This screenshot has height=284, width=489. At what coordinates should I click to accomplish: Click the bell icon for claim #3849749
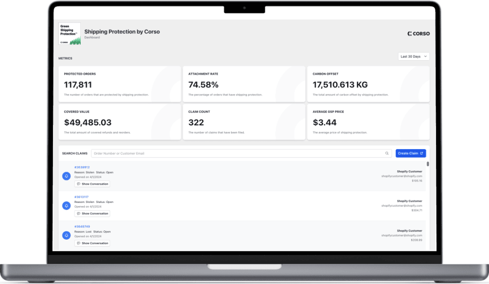tap(66, 235)
